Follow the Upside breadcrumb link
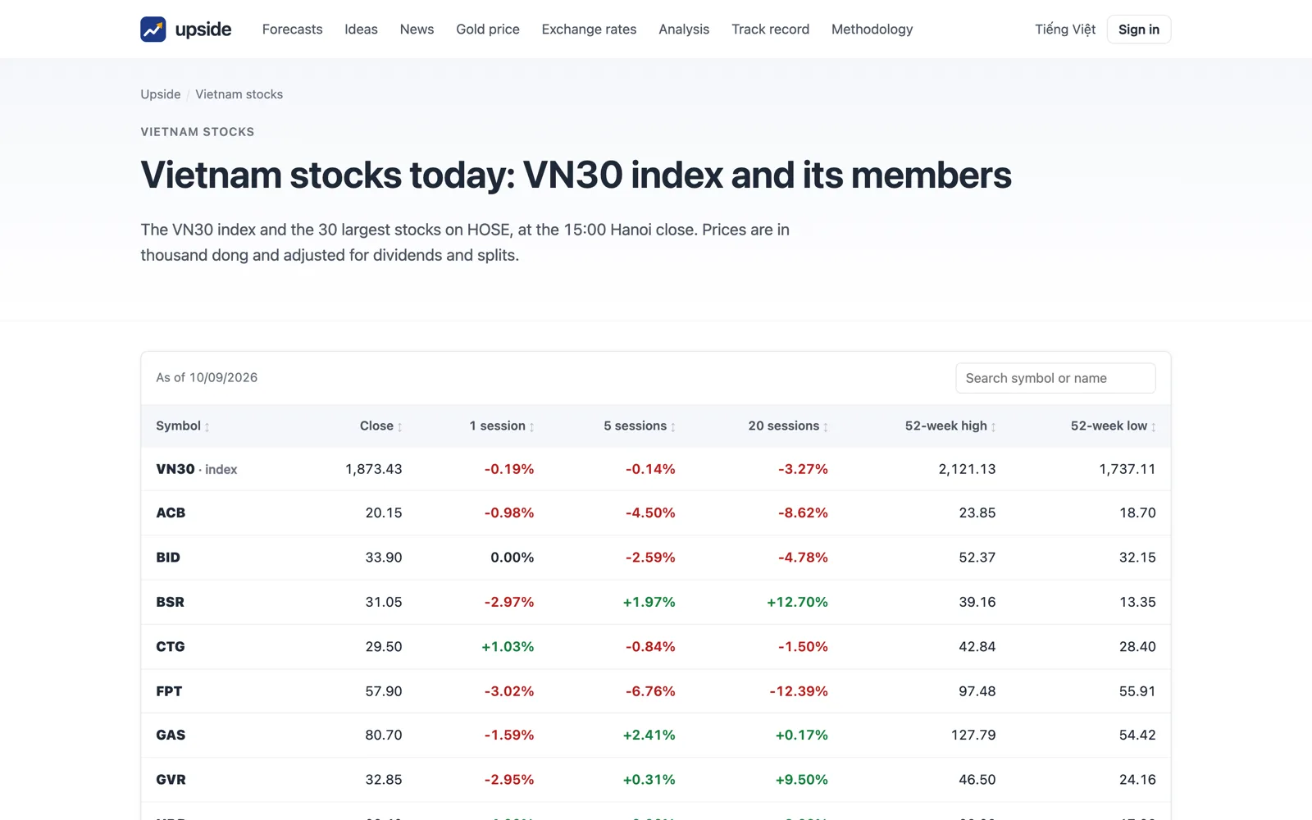 pos(161,94)
